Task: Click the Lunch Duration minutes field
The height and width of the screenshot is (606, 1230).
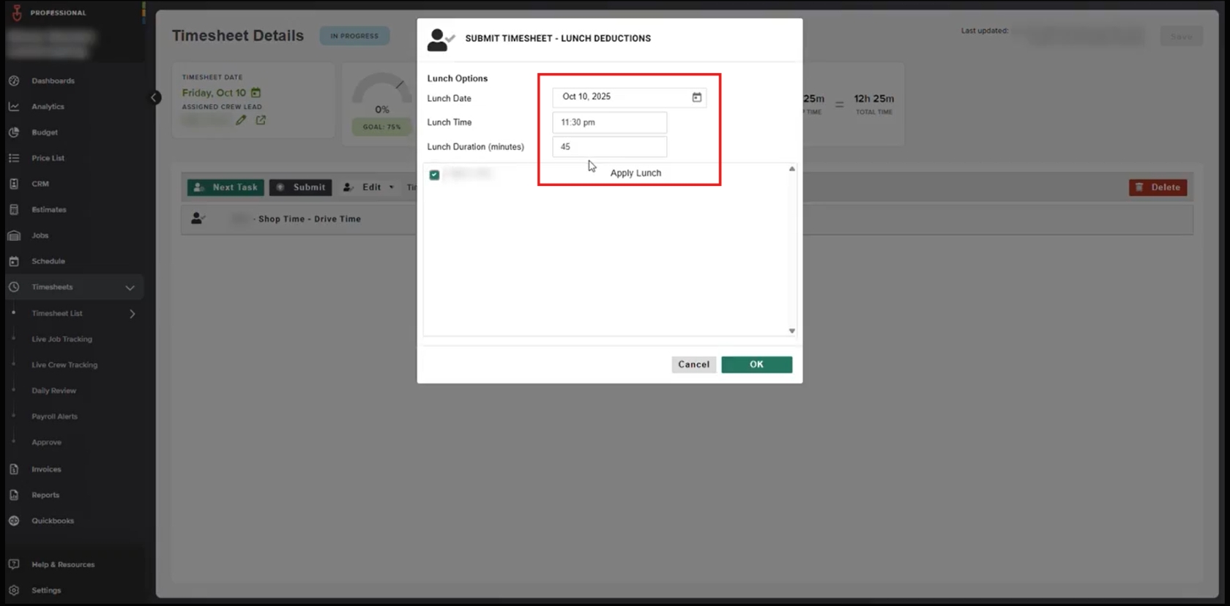Action: tap(609, 146)
